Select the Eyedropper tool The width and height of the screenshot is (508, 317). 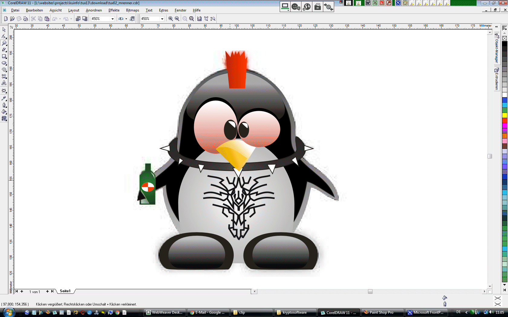[x=4, y=98]
